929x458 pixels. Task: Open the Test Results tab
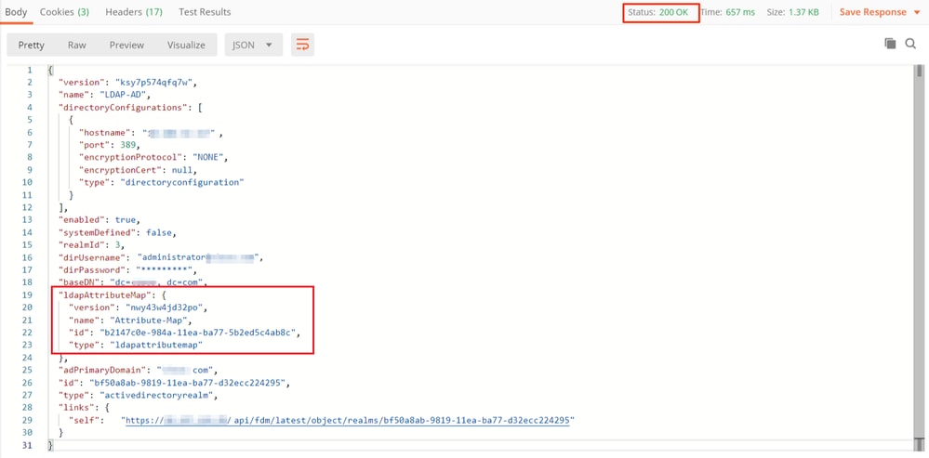pyautogui.click(x=205, y=12)
